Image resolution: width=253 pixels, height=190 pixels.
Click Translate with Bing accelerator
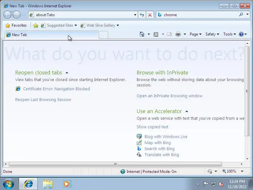pyautogui.click(x=162, y=155)
